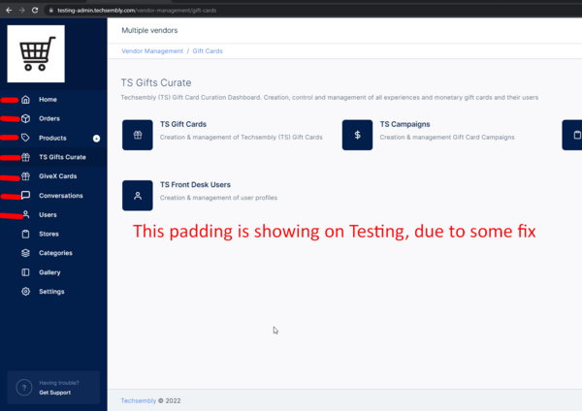The image size is (582, 411).
Task: Click 'Creation & management Gift Card Campaigns' text
Action: point(447,138)
